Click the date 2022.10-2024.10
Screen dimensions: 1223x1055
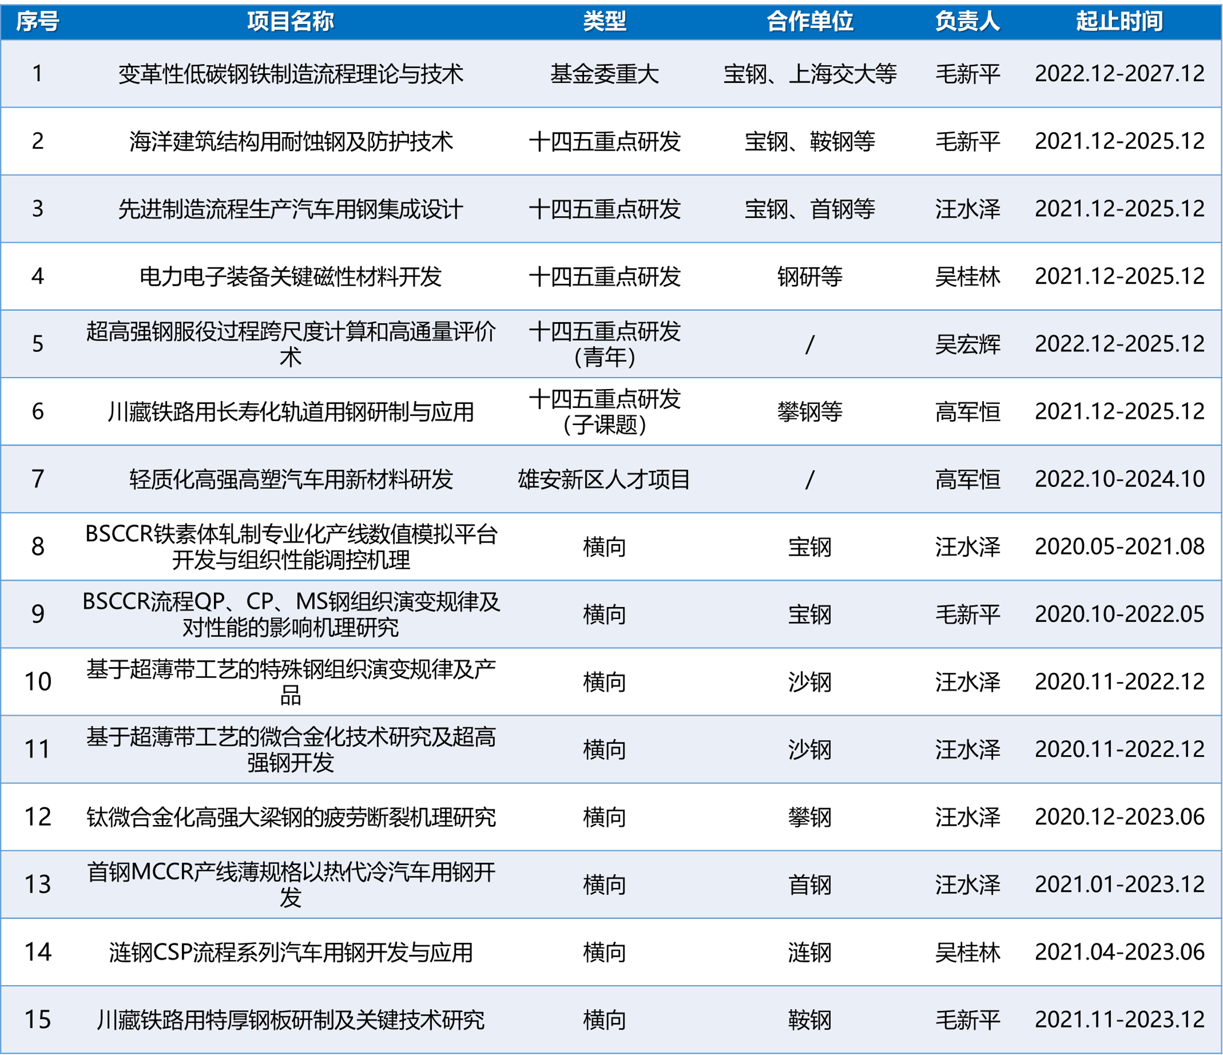(1119, 479)
